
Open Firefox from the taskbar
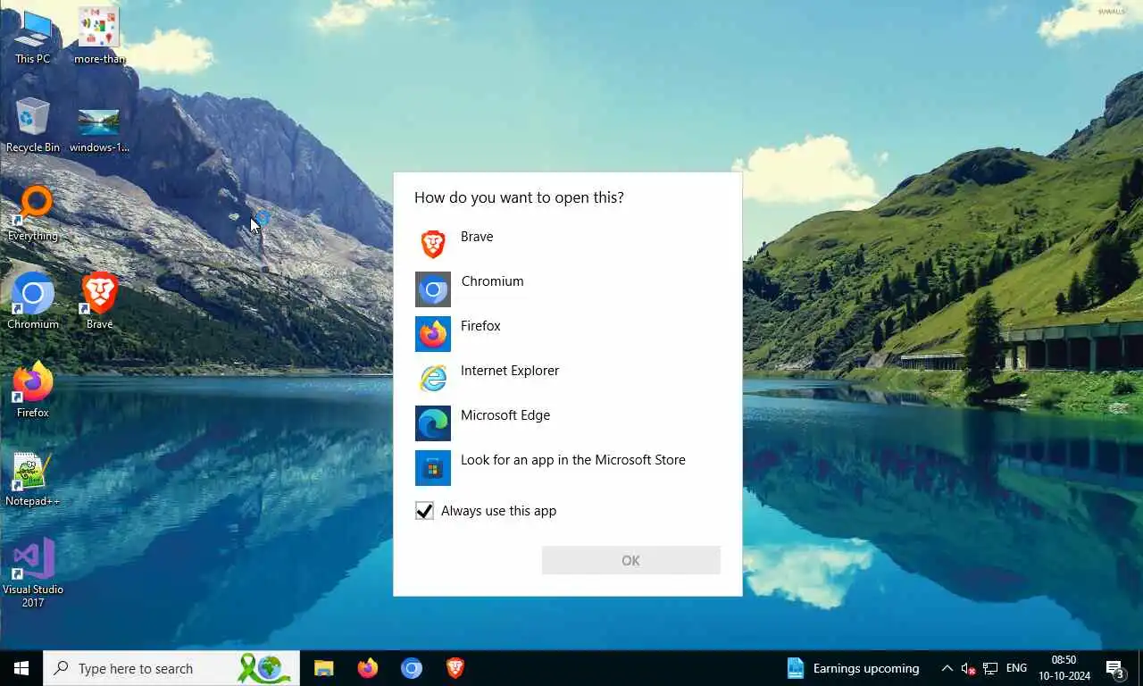click(x=367, y=668)
